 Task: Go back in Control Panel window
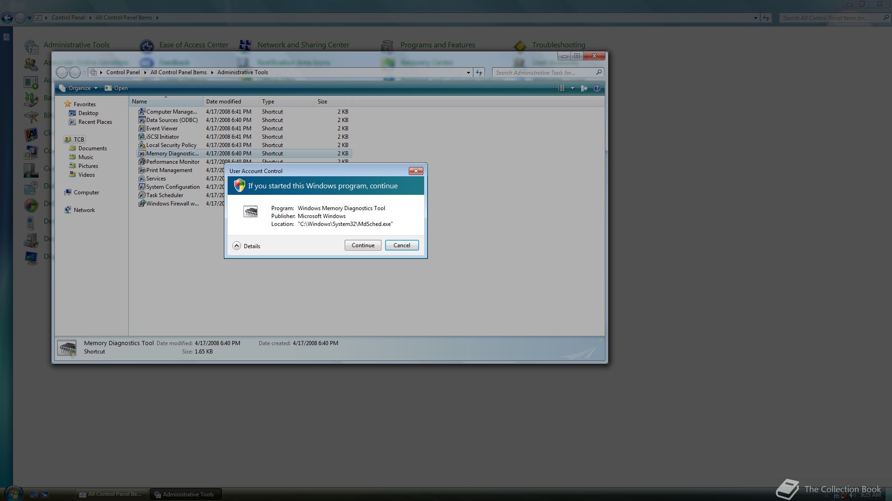[x=7, y=18]
